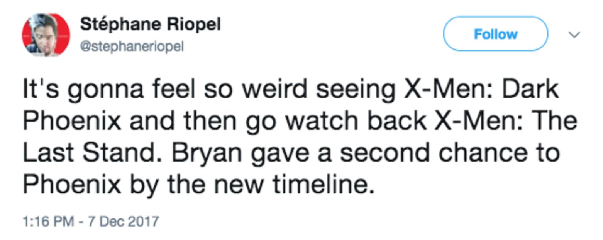Click the first line starting It's gonna feel

pos(290,91)
